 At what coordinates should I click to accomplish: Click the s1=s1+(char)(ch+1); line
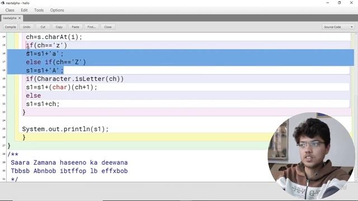pos(62,87)
